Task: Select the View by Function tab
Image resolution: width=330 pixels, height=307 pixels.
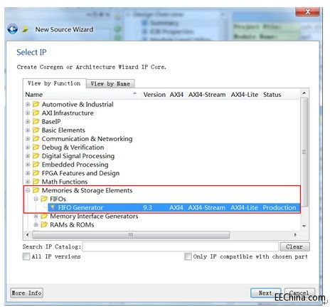Action: point(54,83)
